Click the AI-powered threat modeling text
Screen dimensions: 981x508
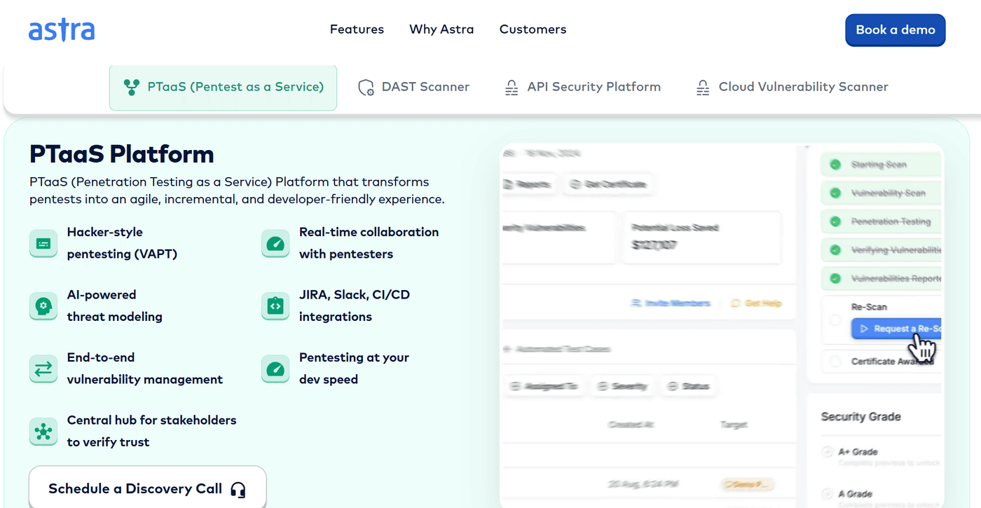(115, 306)
